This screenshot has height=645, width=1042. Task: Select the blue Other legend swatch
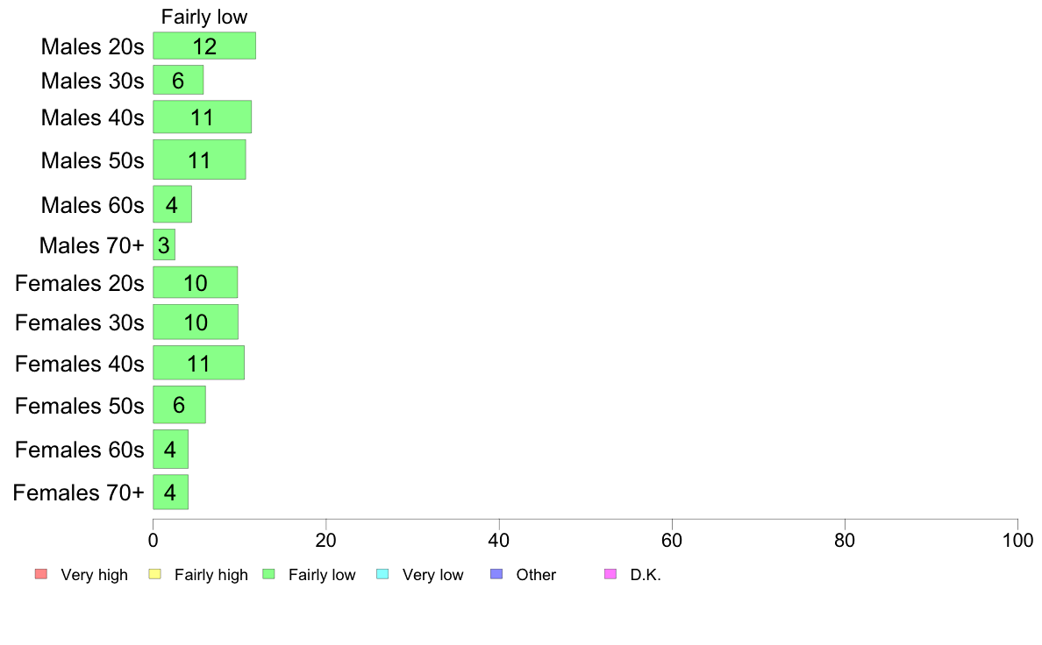point(496,574)
